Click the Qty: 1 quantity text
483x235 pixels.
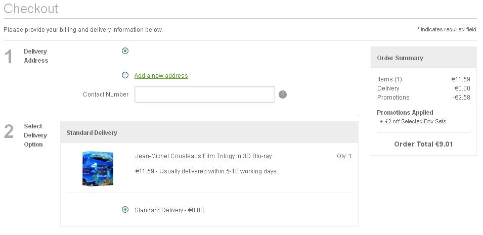coord(344,156)
